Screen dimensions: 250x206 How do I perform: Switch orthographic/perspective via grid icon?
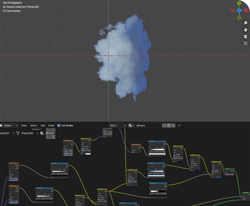pos(245,43)
